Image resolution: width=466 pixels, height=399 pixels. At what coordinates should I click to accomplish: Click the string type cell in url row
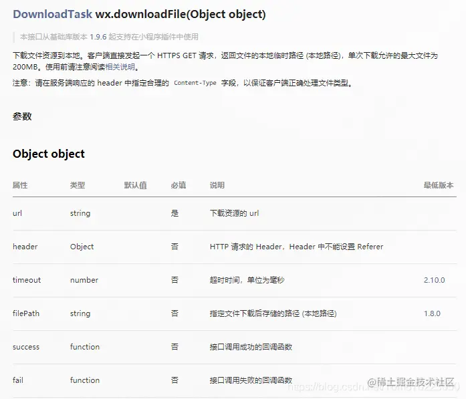80,213
